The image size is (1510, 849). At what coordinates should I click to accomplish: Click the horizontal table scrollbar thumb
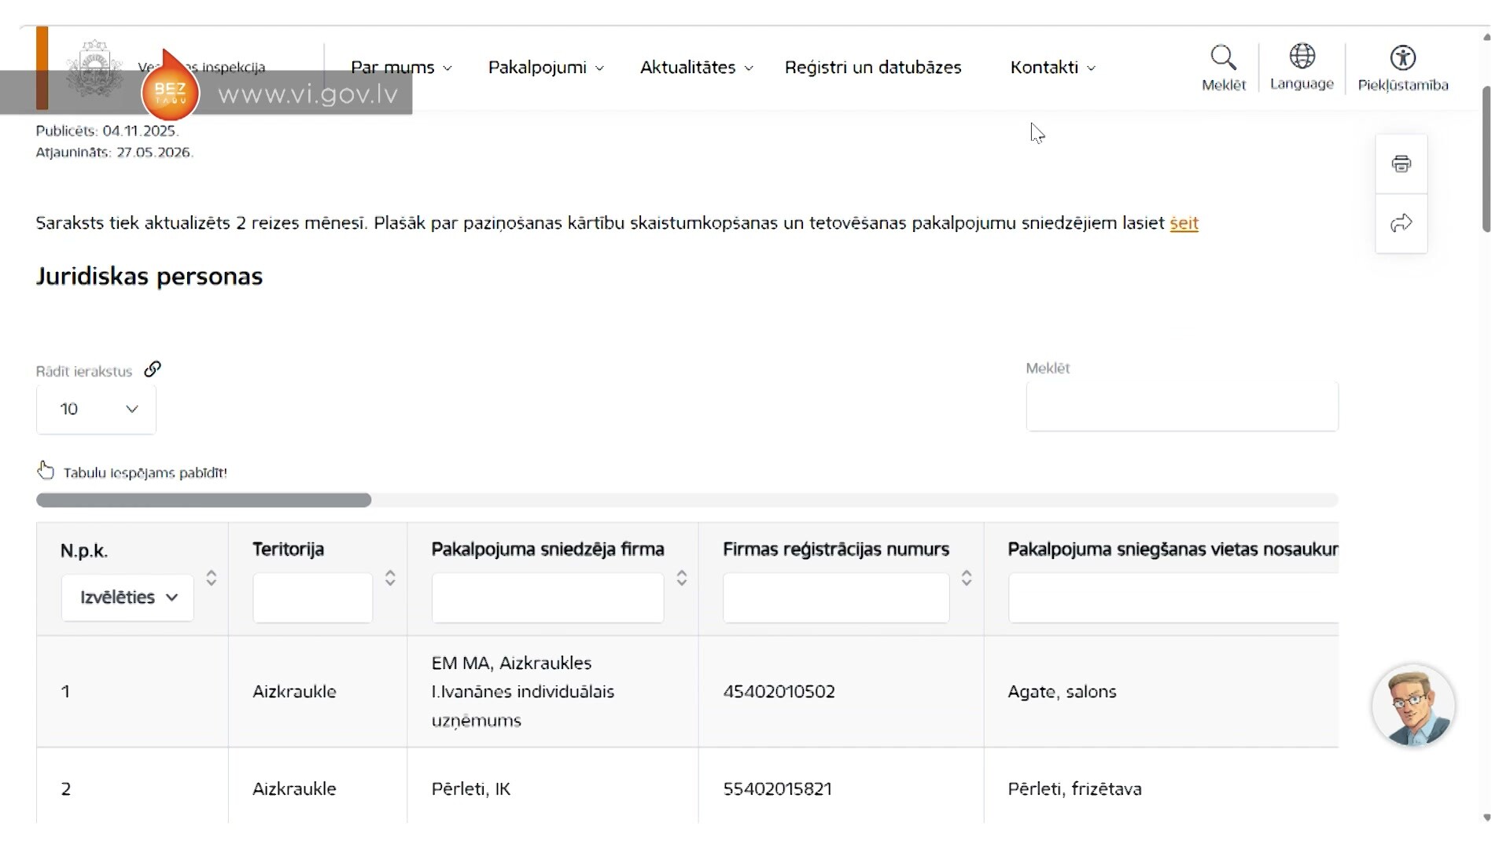[204, 500]
